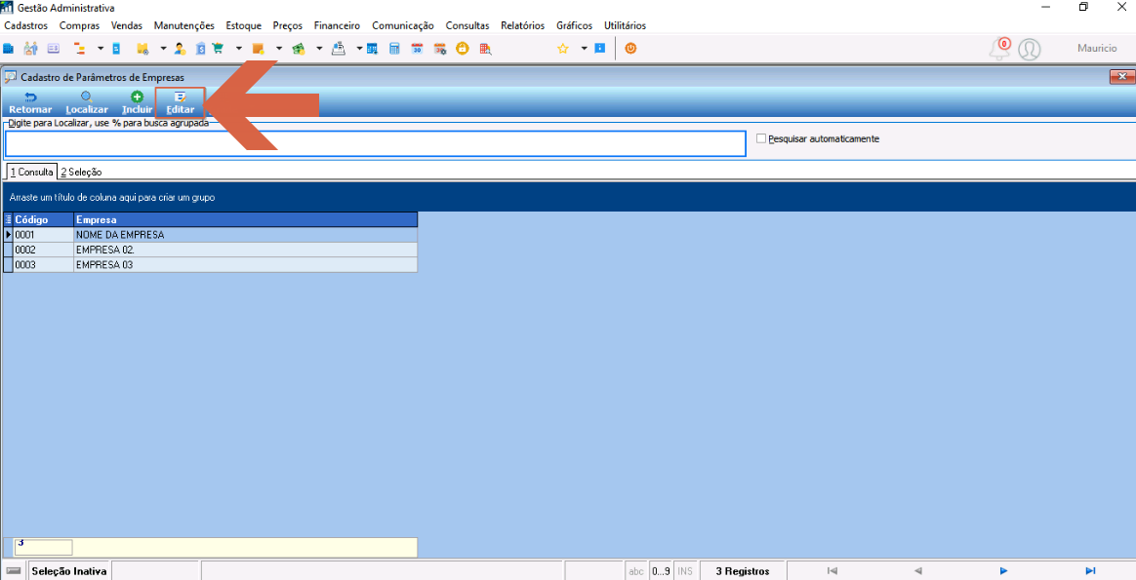Open the Financeiro menu
1136x580 pixels.
point(337,25)
